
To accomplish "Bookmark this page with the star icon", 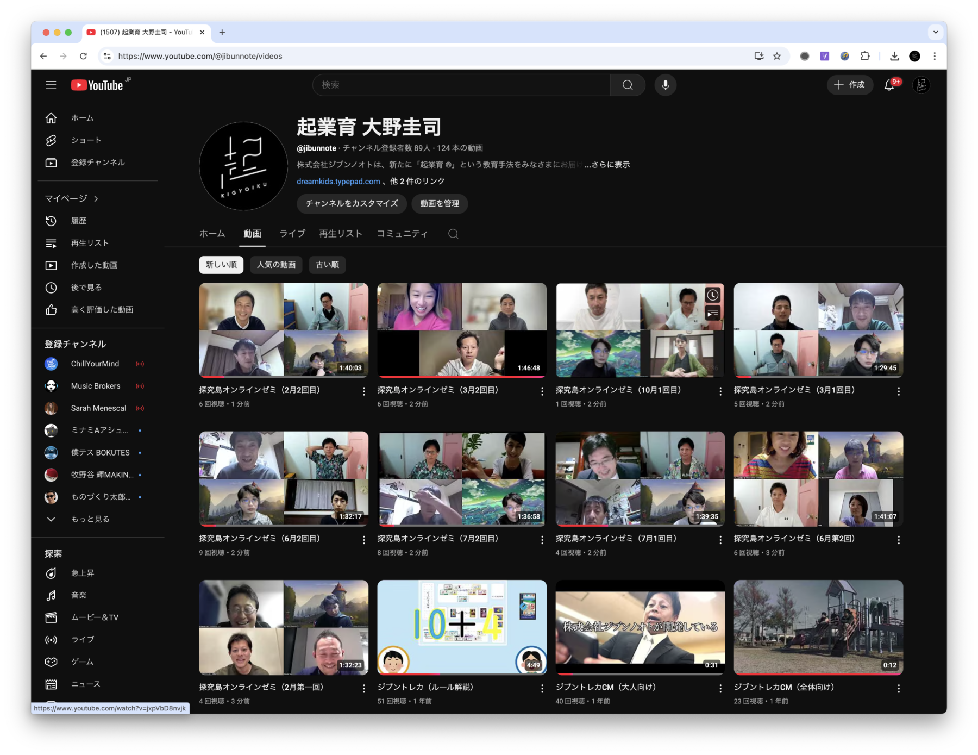I will (777, 56).
